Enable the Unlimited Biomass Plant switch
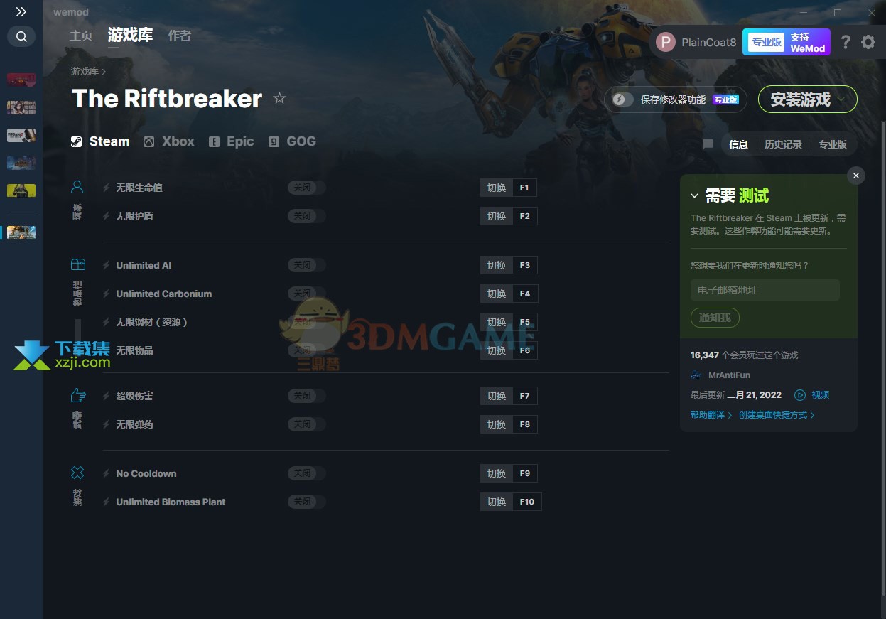Viewport: 886px width, 619px height. 306,502
